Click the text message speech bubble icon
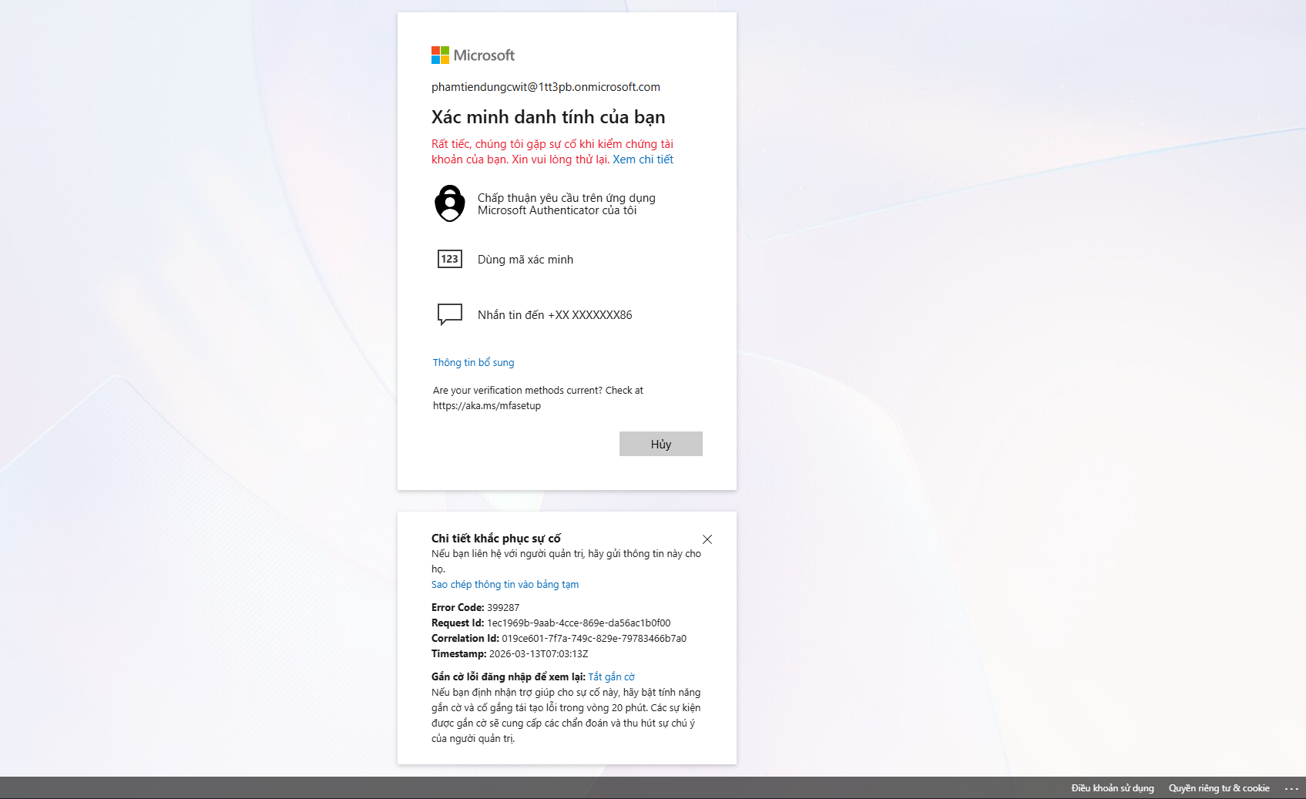Screen dimensions: 1306x799 click(450, 314)
